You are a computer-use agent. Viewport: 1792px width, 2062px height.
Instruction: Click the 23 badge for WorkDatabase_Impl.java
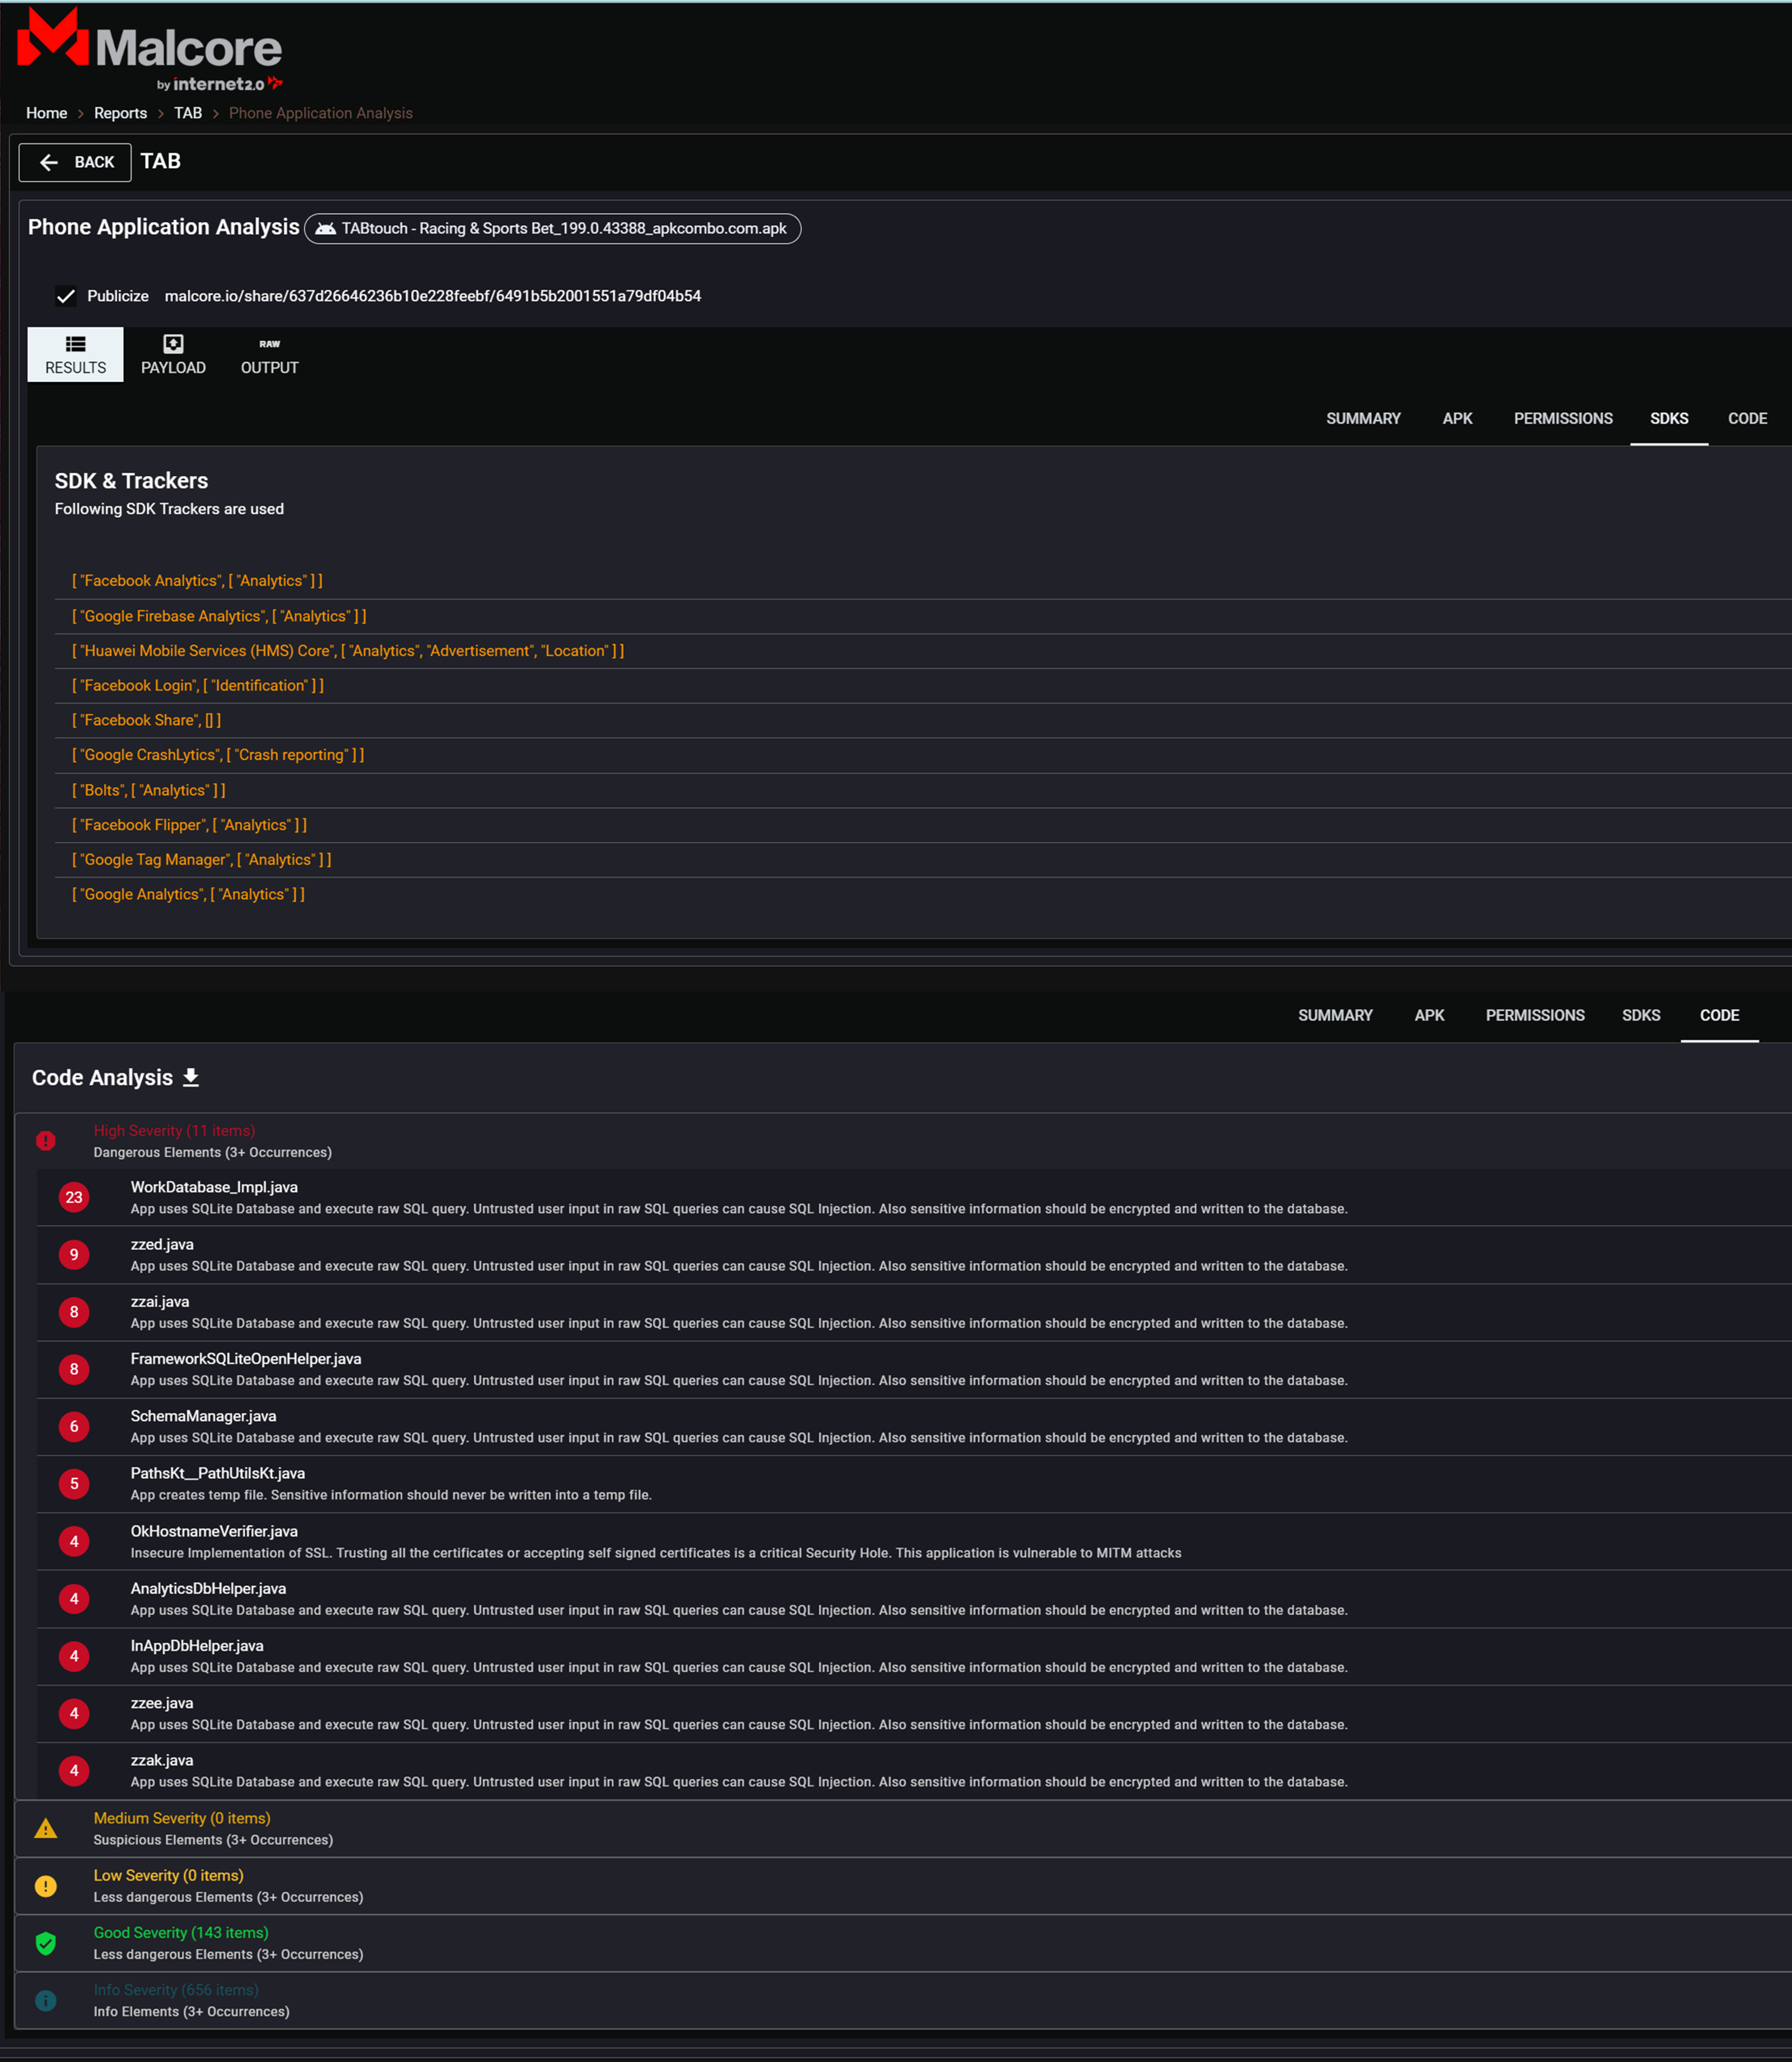point(74,1197)
